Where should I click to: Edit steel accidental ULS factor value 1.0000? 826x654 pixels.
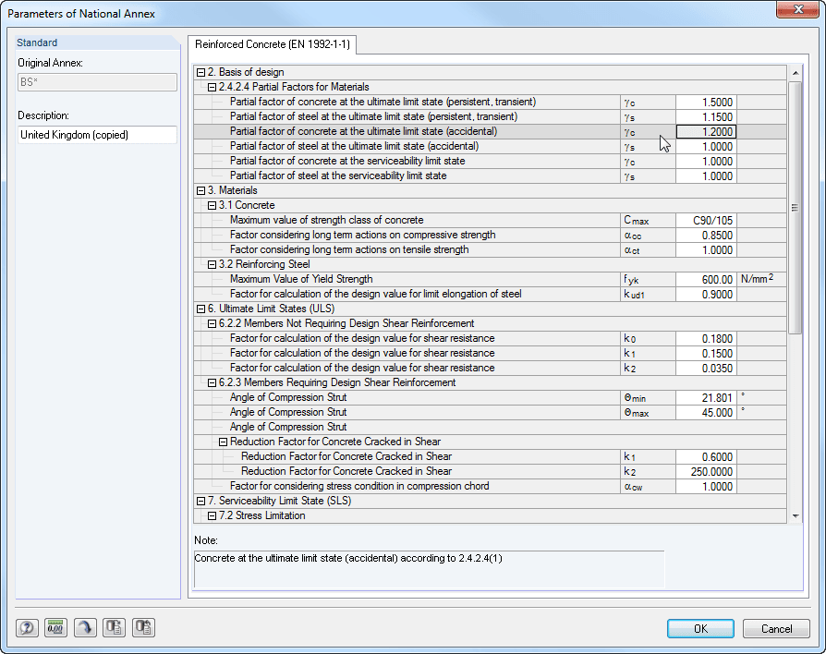click(x=706, y=146)
